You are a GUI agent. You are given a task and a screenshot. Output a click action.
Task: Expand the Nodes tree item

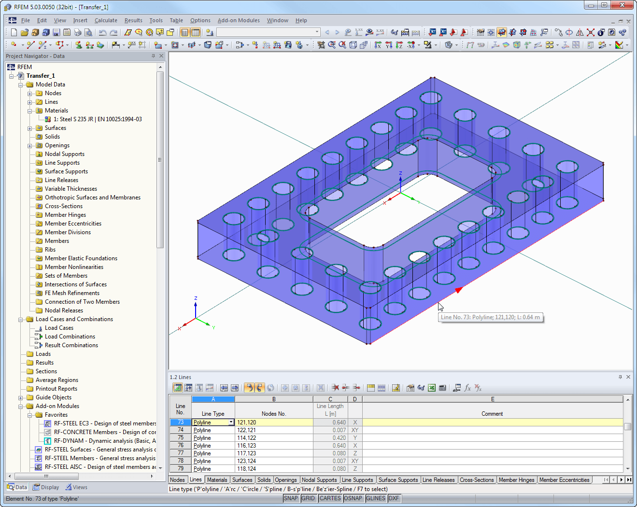tap(30, 94)
